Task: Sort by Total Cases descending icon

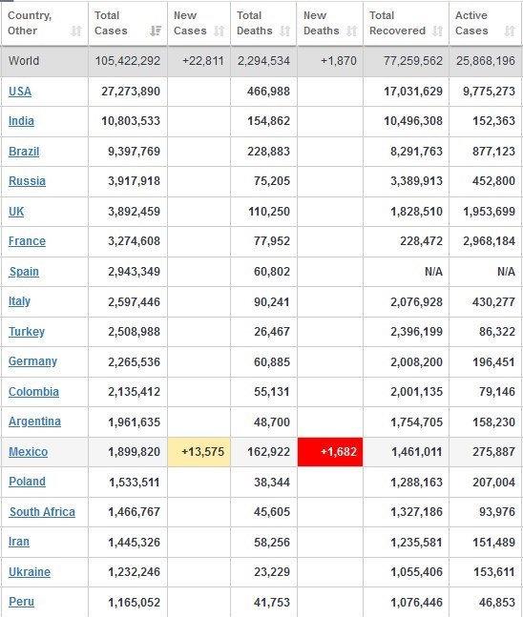Action: coord(156,31)
